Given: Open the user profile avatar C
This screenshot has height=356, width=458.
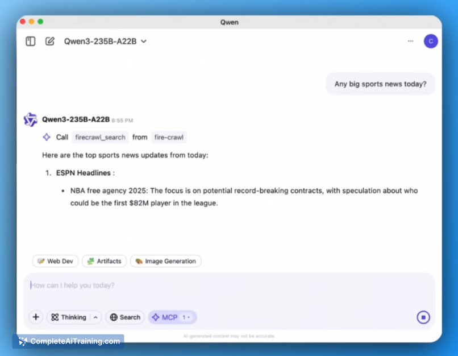Looking at the screenshot, I should (431, 41).
